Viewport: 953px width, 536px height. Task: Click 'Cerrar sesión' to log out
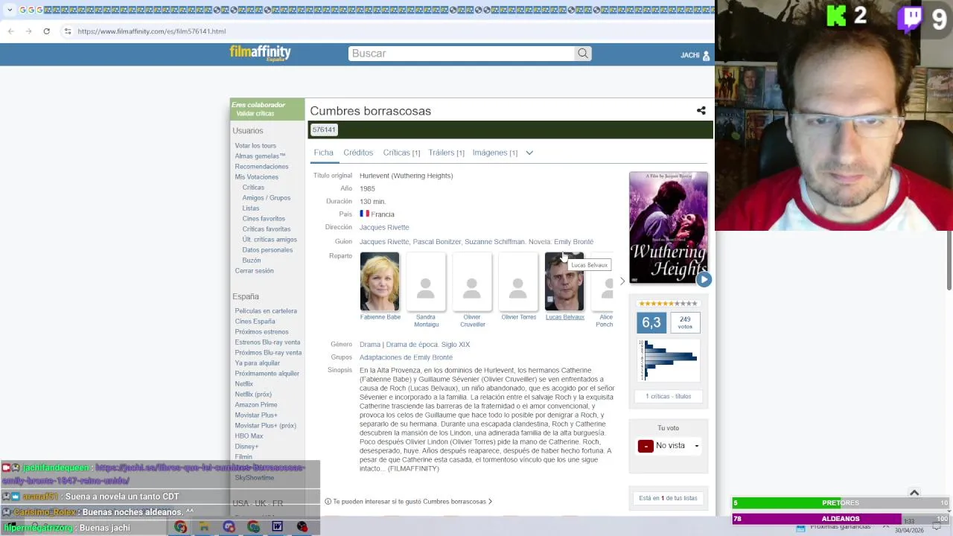tap(254, 271)
